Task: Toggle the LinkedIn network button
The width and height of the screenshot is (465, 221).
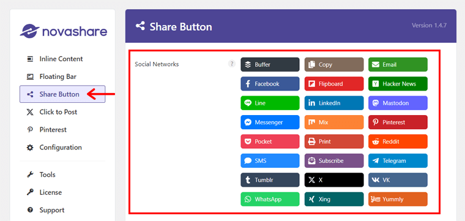Action: [x=334, y=103]
